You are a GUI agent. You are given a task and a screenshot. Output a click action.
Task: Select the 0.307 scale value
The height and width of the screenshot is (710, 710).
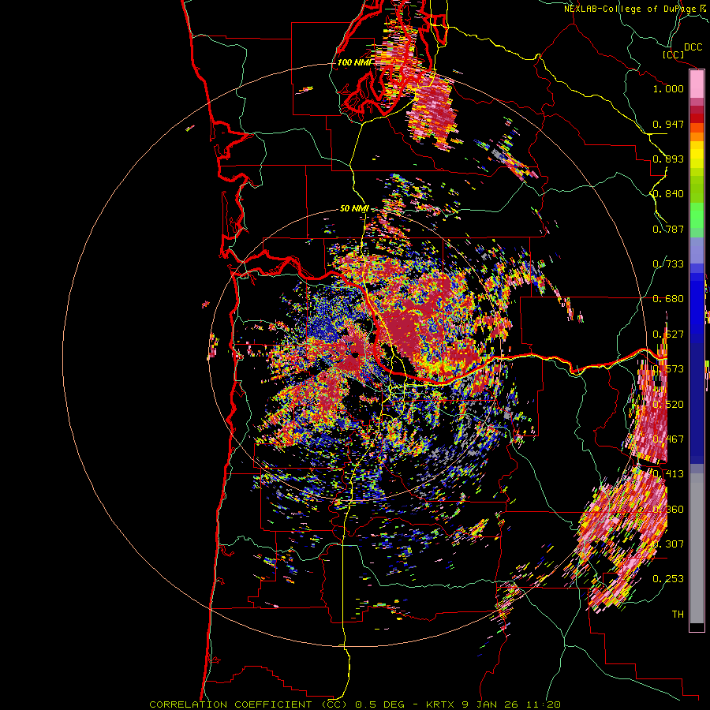(668, 544)
